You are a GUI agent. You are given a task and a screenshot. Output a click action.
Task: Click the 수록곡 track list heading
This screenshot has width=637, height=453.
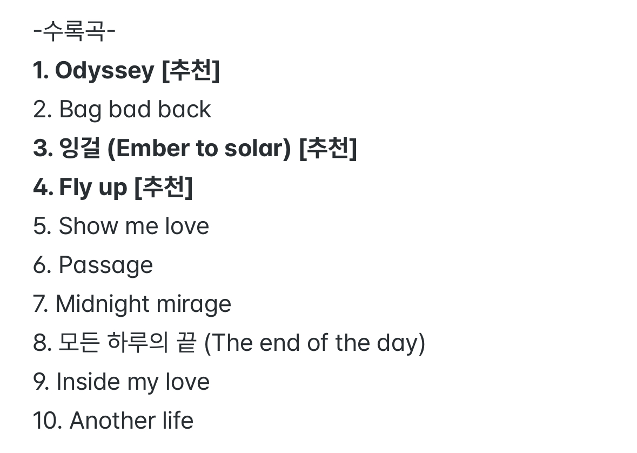pyautogui.click(x=74, y=32)
